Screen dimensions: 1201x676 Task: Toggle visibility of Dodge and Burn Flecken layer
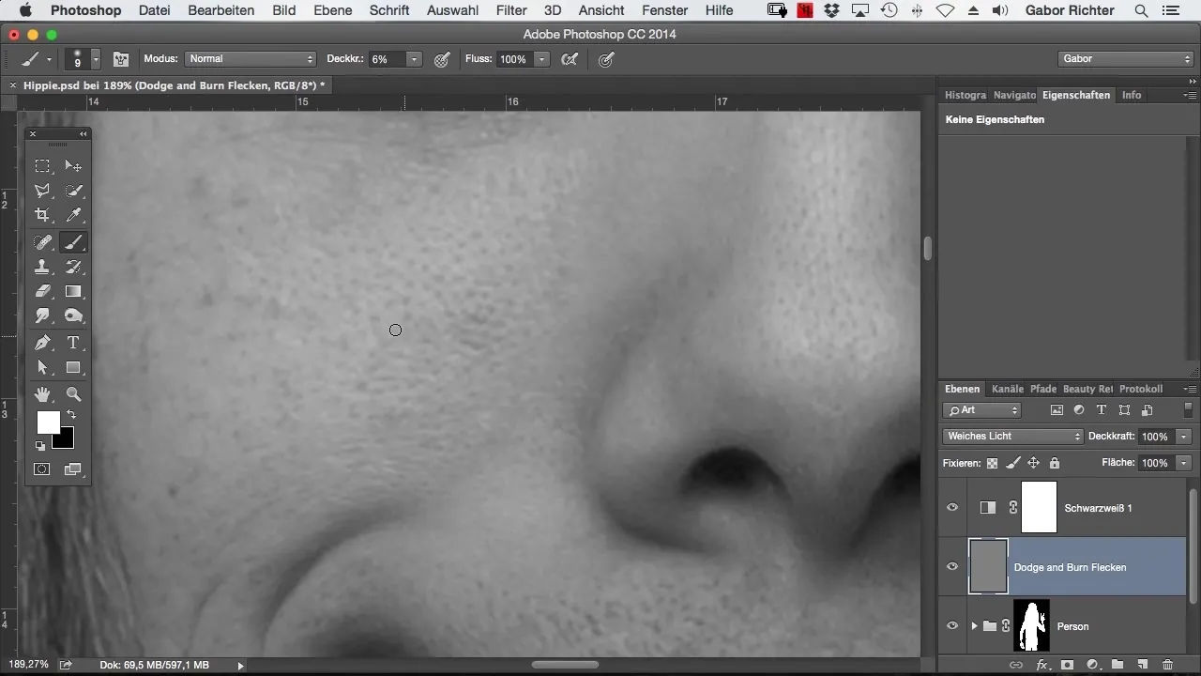pyautogui.click(x=952, y=566)
